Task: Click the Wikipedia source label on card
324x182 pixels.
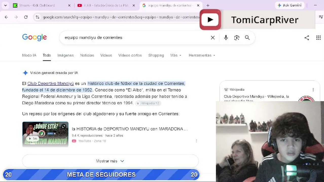Action: [234, 89]
